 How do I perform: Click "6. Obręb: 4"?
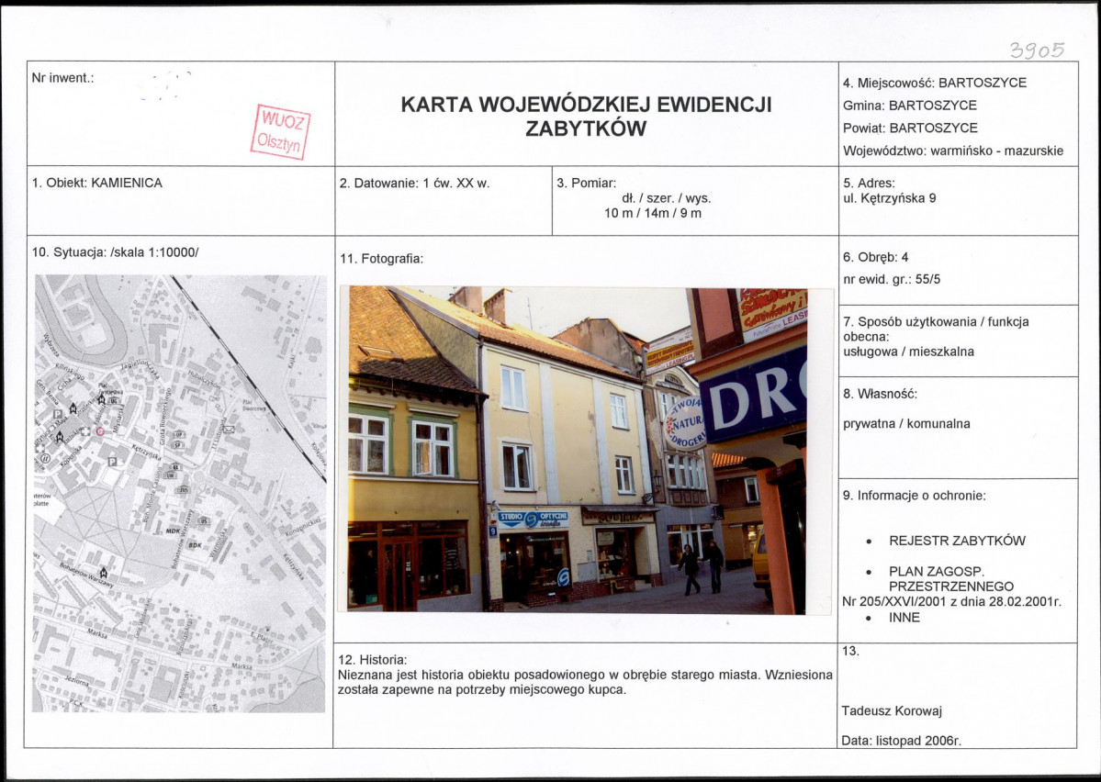[876, 258]
